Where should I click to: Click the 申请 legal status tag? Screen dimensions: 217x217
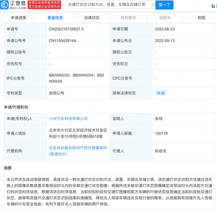pos(161,93)
